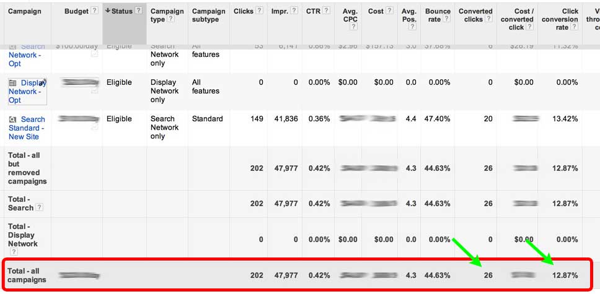Viewport: 600px width, 294px height.
Task: Click the help icon next to Cost
Action: click(390, 11)
